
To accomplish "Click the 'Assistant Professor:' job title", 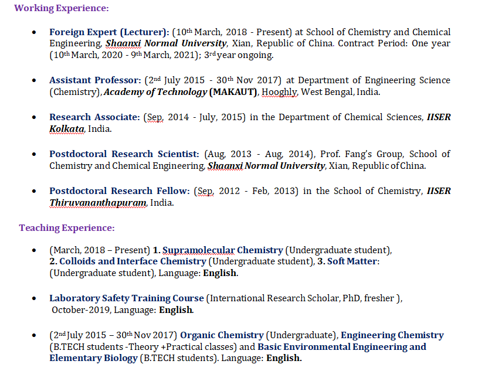I will tap(95, 80).
